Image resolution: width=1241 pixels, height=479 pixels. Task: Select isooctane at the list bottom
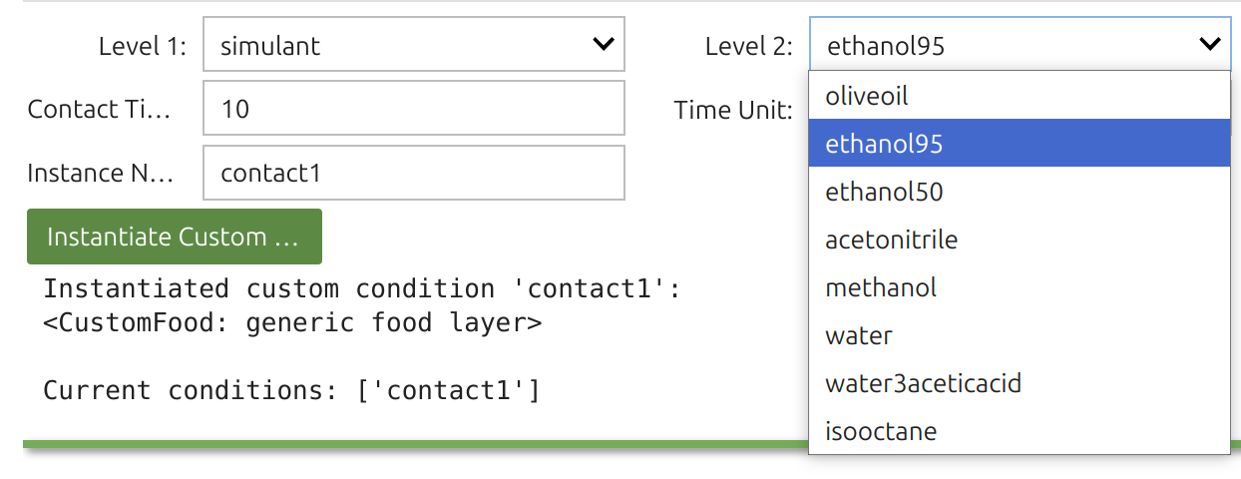tap(1019, 431)
